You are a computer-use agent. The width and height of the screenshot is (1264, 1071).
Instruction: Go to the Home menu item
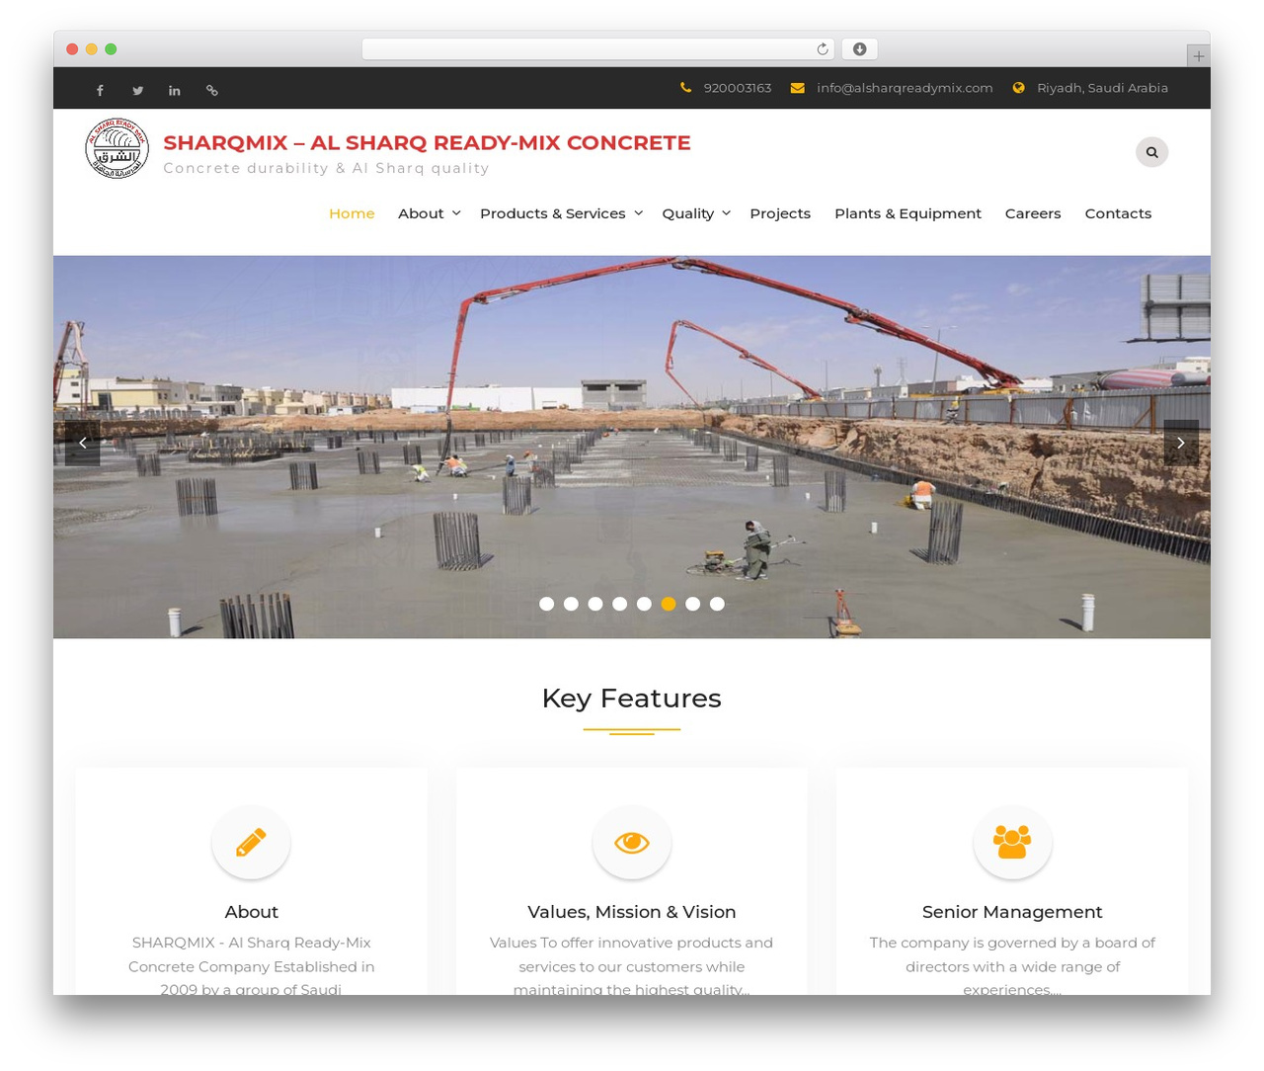point(352,213)
